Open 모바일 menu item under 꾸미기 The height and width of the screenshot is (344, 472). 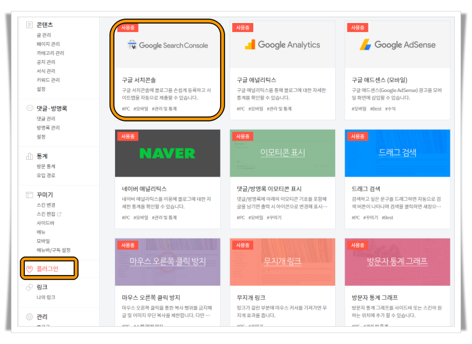(43, 241)
